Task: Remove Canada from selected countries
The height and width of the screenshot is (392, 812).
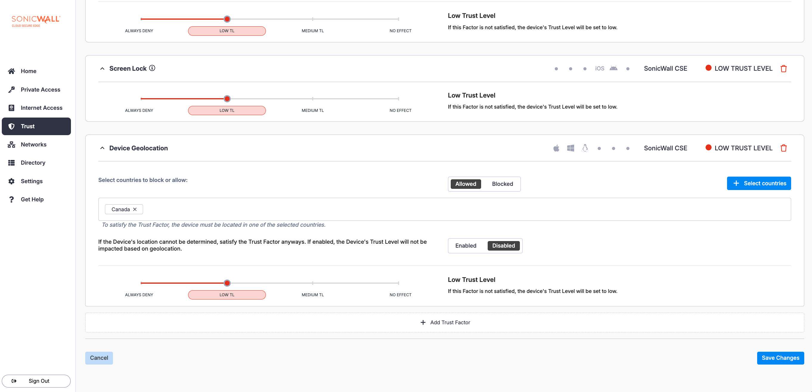Action: (x=135, y=209)
